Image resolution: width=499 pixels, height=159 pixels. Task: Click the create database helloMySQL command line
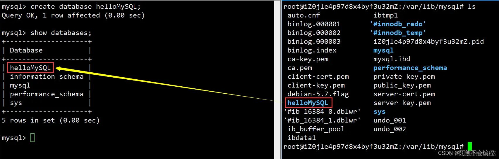71,6
